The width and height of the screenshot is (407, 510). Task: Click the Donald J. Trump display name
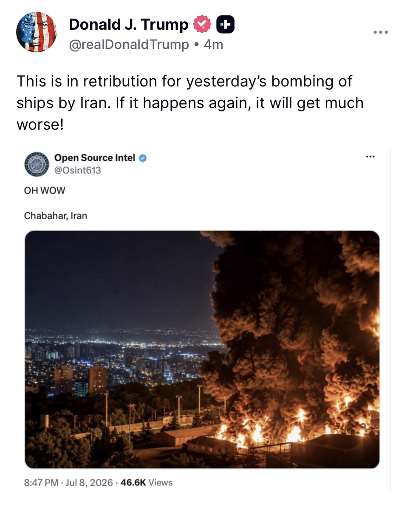pos(128,25)
